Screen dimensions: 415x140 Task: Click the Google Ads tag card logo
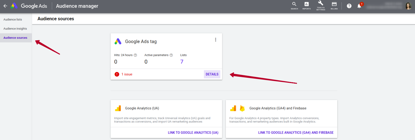pos(118,41)
